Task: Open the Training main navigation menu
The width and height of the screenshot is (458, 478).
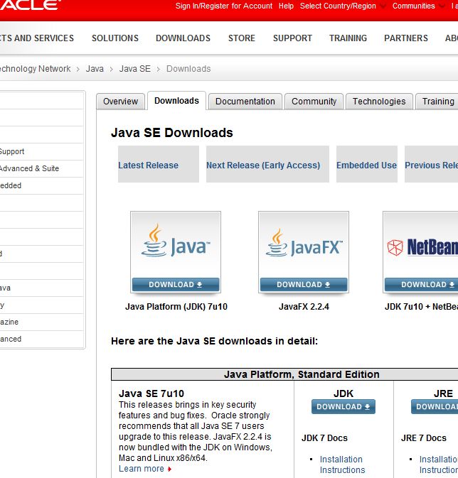Action: [x=348, y=38]
